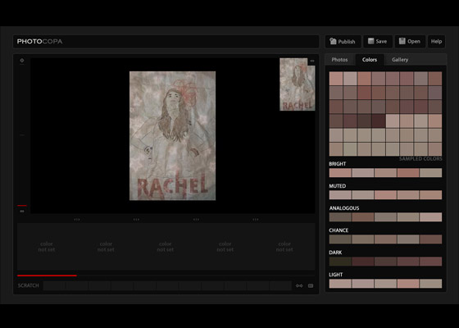Click the first empty scratch cell
This screenshot has width=459, height=328.
[54, 285]
